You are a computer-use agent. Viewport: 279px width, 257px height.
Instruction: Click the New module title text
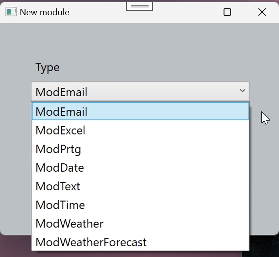45,12
